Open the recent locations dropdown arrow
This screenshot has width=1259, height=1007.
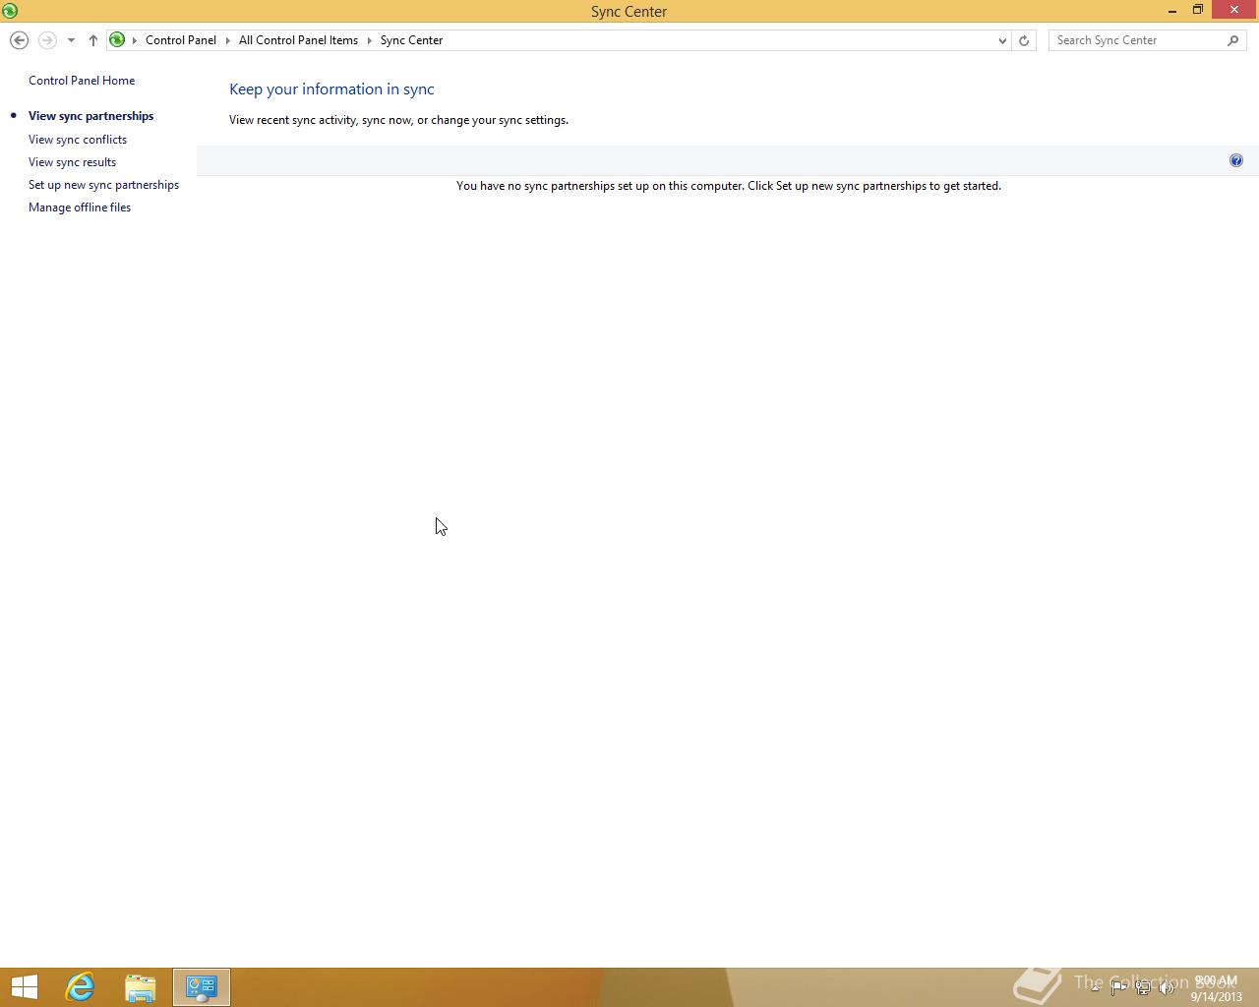[x=71, y=40]
